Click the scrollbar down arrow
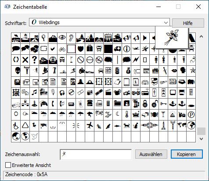Screen dimensions: 209x181 pos(201,138)
